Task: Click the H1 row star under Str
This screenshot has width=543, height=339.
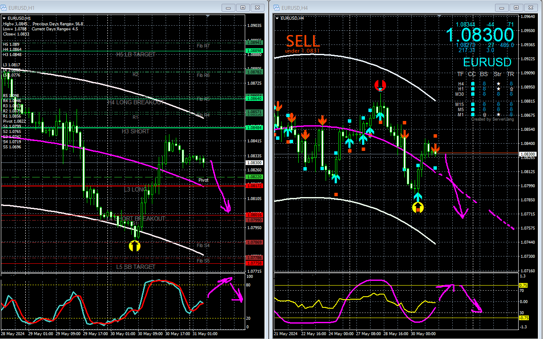Action: click(x=498, y=89)
